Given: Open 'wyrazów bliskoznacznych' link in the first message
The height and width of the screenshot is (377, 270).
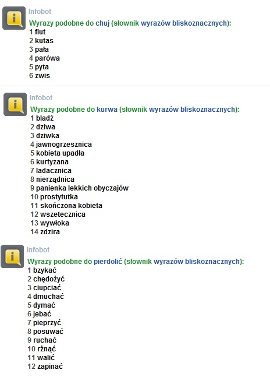Looking at the screenshot, I should coord(184,23).
